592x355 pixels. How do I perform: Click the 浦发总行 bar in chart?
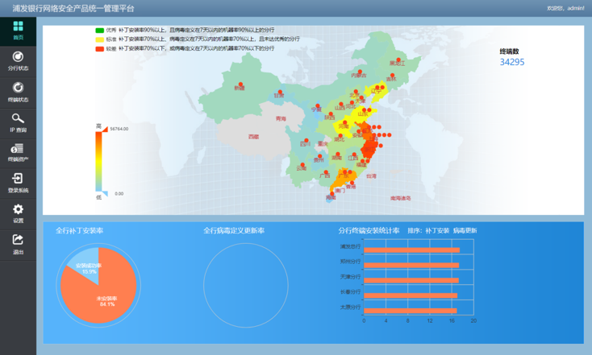point(411,250)
